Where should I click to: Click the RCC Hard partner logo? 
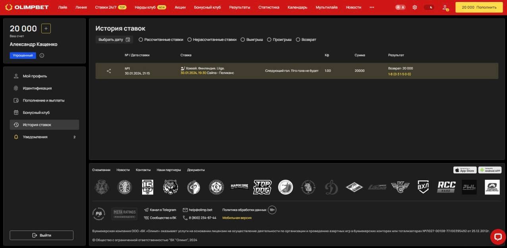pos(446,187)
